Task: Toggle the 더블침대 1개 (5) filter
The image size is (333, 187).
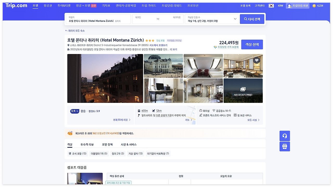Action: pyautogui.click(x=99, y=153)
